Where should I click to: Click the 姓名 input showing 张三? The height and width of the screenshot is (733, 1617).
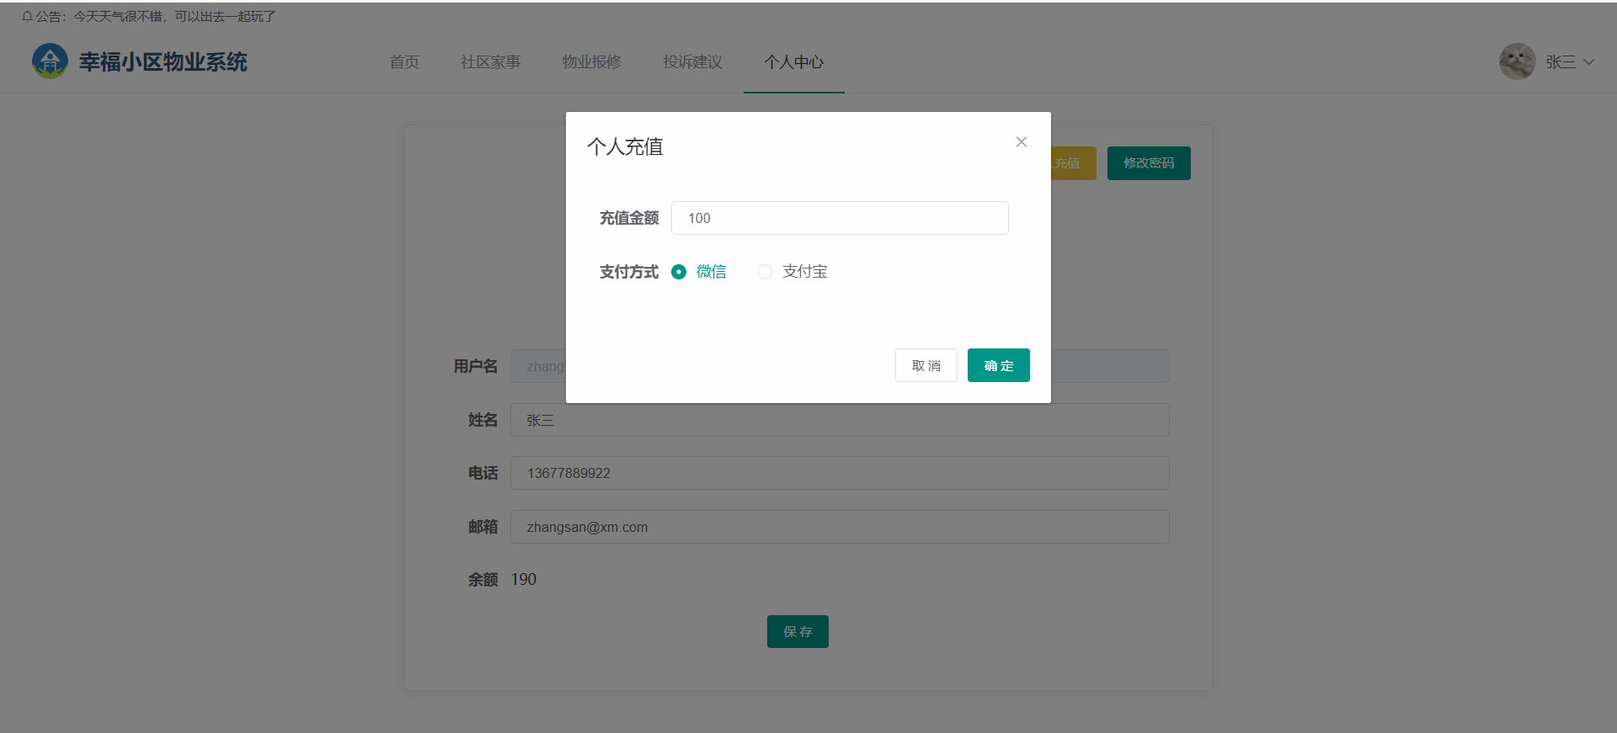click(840, 420)
